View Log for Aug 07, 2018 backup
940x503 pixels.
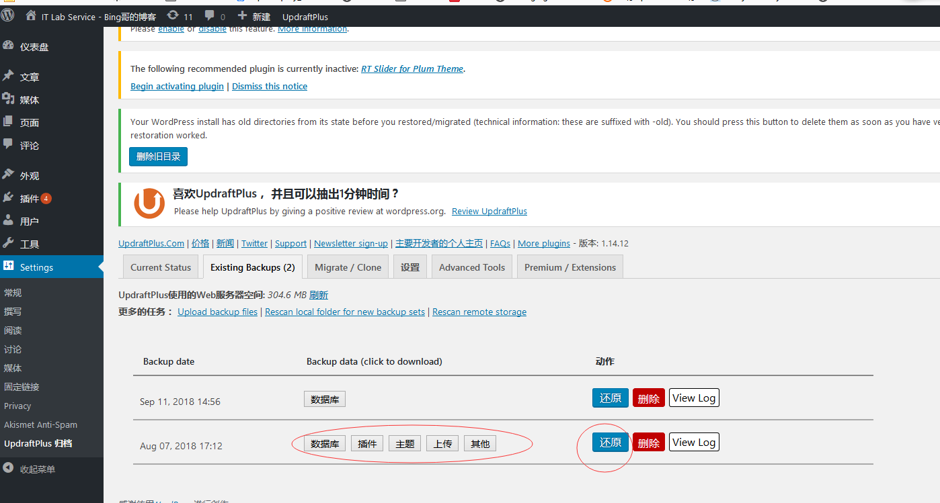694,442
